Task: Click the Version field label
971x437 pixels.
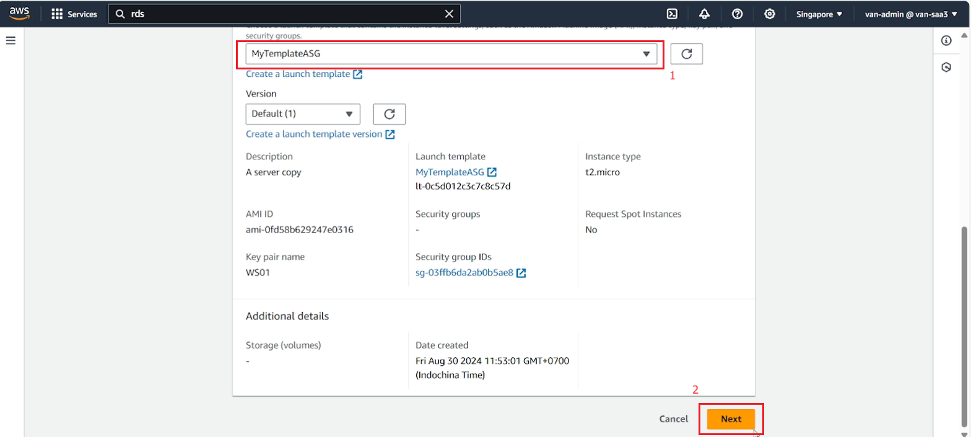Action: pos(261,94)
